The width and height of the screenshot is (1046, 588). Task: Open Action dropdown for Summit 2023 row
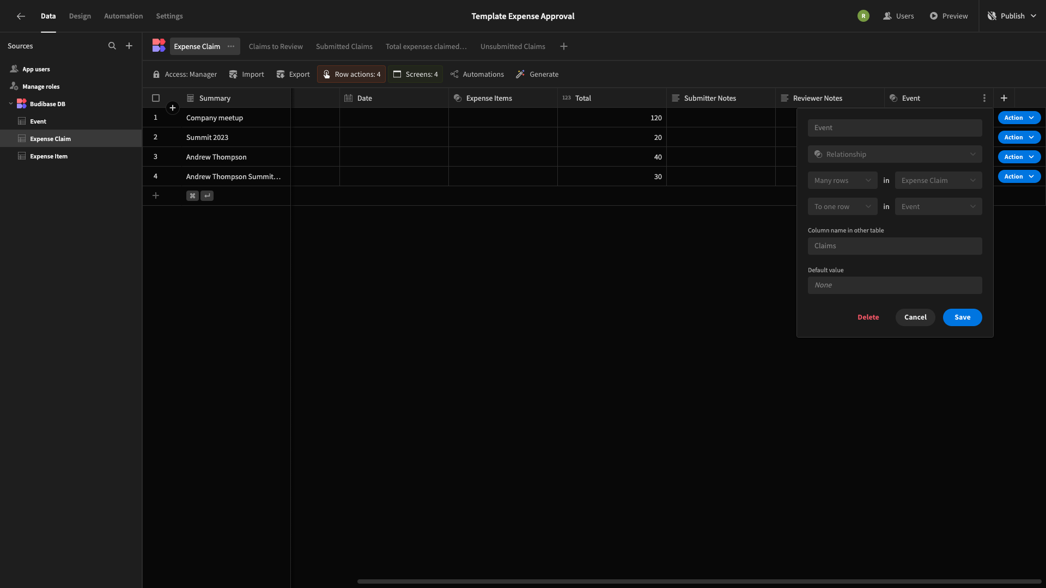coord(1019,137)
